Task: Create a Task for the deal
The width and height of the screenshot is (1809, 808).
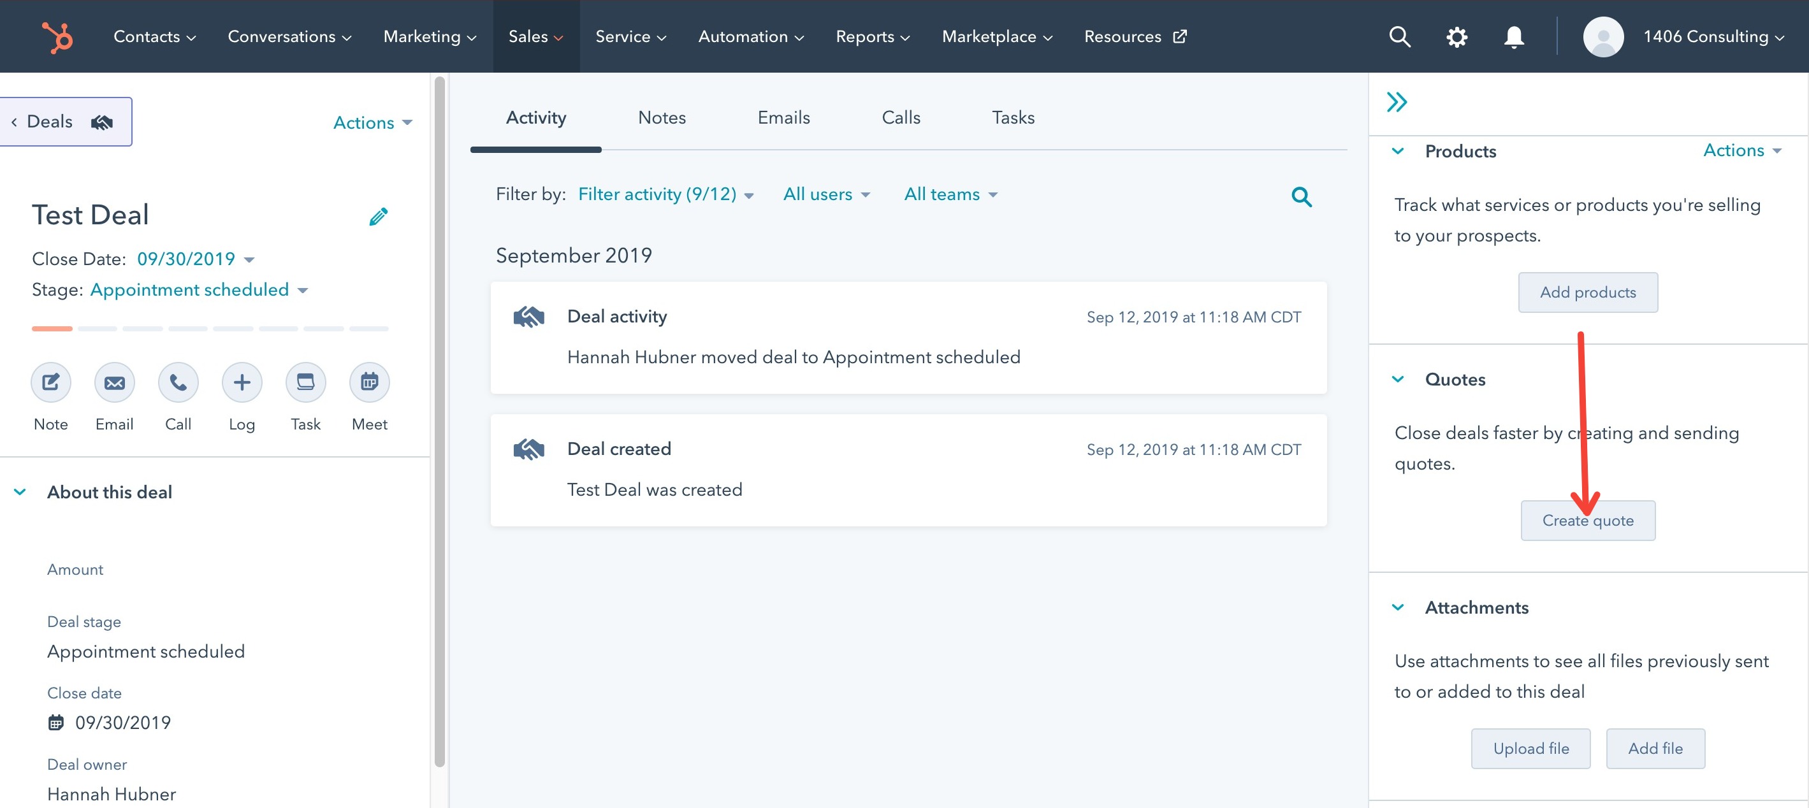Action: [305, 382]
